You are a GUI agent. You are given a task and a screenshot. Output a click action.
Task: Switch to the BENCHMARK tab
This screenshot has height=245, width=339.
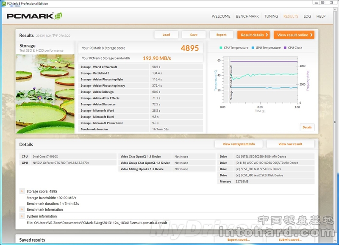point(247,16)
